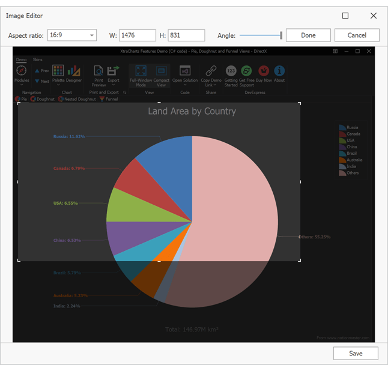Screen dimensions: 388x371
Task: Click the Australia legend color marker
Action: pyautogui.click(x=342, y=160)
